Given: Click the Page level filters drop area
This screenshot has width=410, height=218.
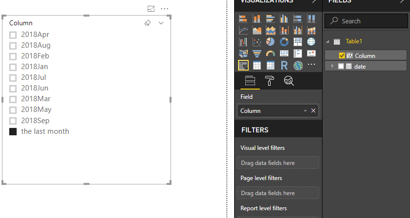Looking at the screenshot, I should point(278,193).
